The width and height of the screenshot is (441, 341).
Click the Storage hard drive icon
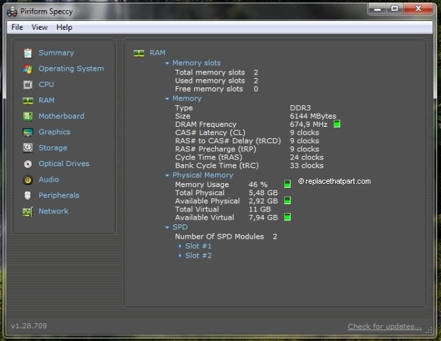[28, 148]
